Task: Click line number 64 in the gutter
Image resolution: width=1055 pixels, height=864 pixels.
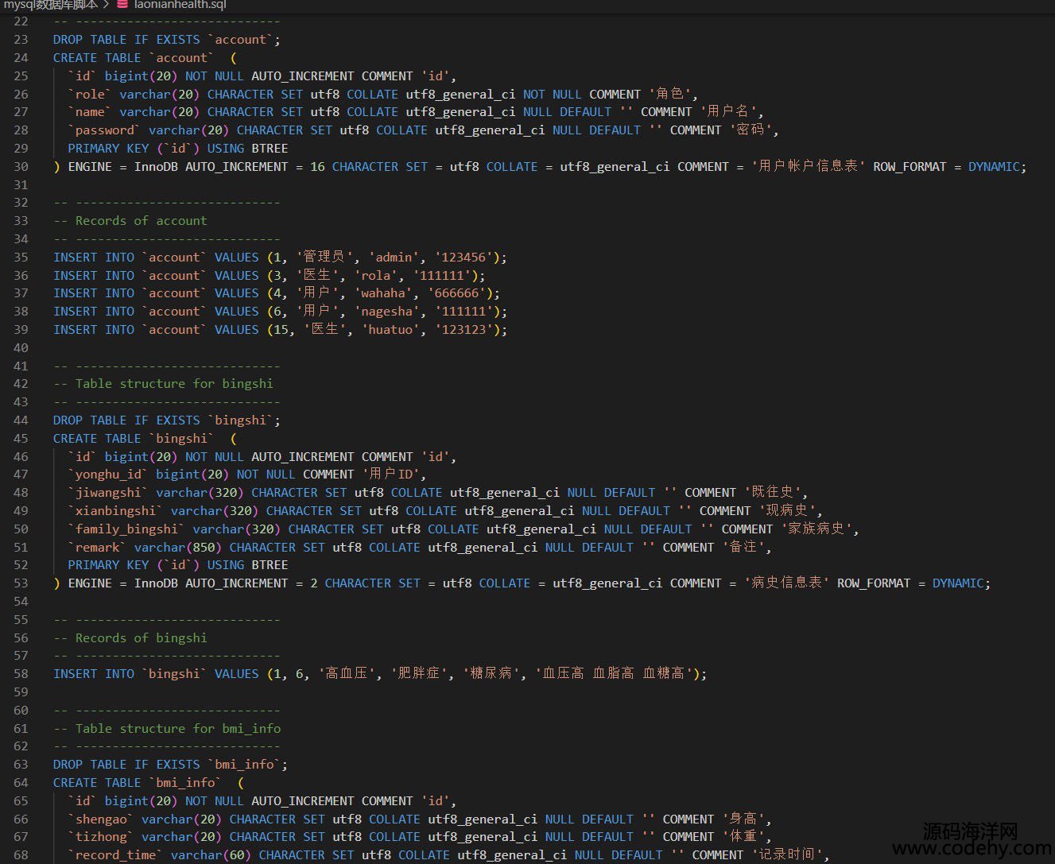Action: coord(21,783)
